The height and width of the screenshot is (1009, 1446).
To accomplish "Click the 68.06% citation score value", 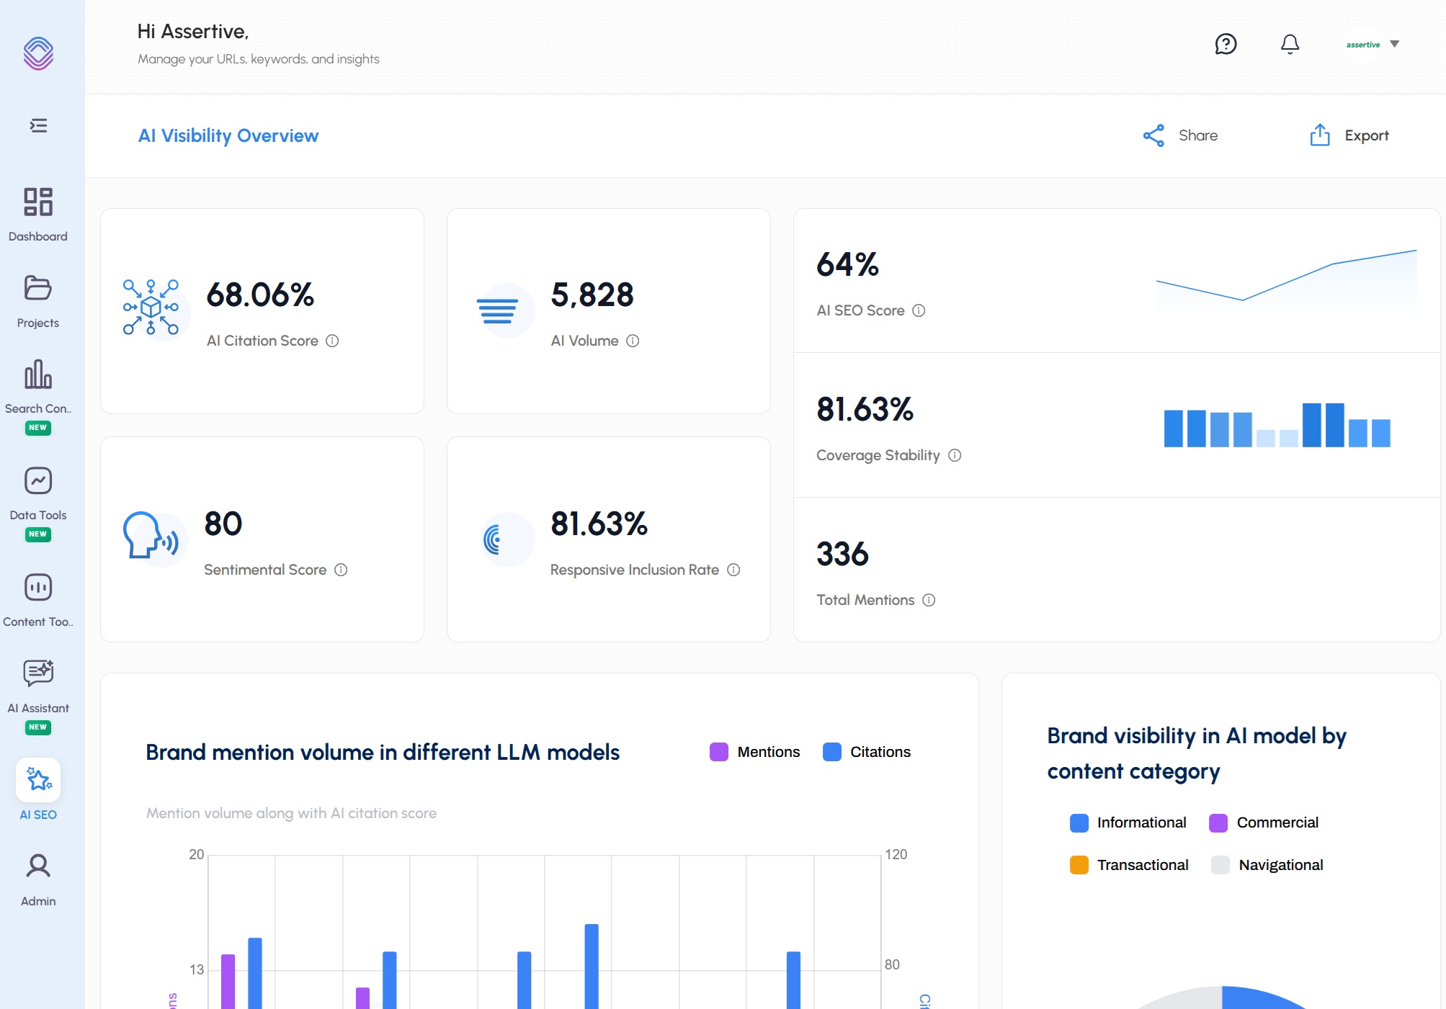I will tap(260, 295).
